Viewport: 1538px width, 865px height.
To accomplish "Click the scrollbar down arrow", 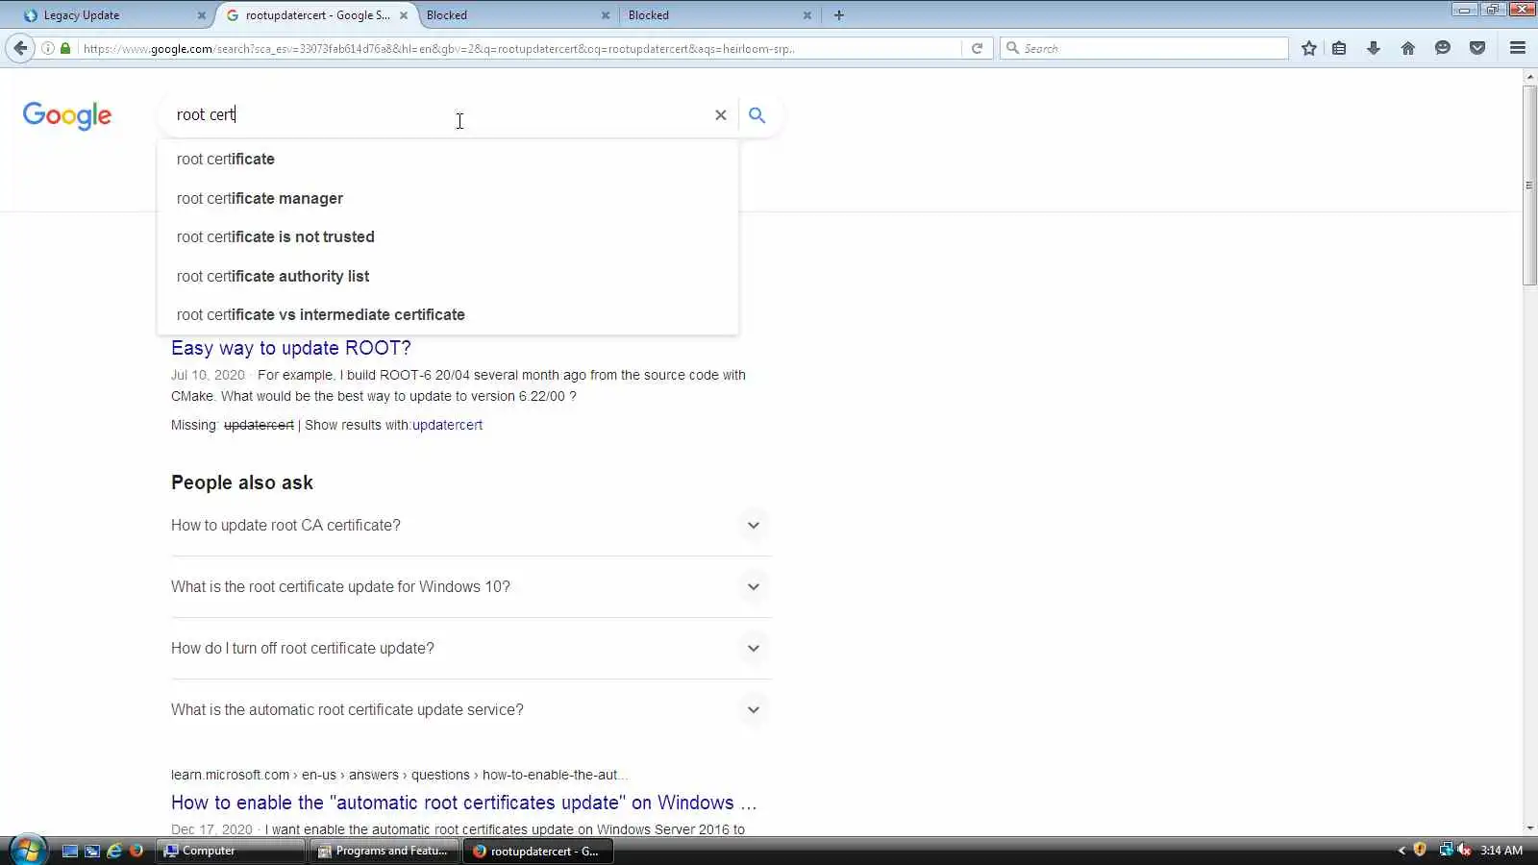I will pyautogui.click(x=1529, y=828).
